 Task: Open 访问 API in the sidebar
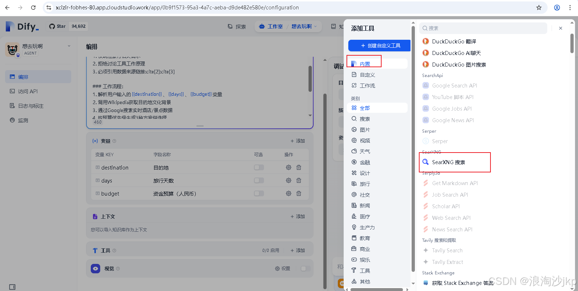coord(38,91)
